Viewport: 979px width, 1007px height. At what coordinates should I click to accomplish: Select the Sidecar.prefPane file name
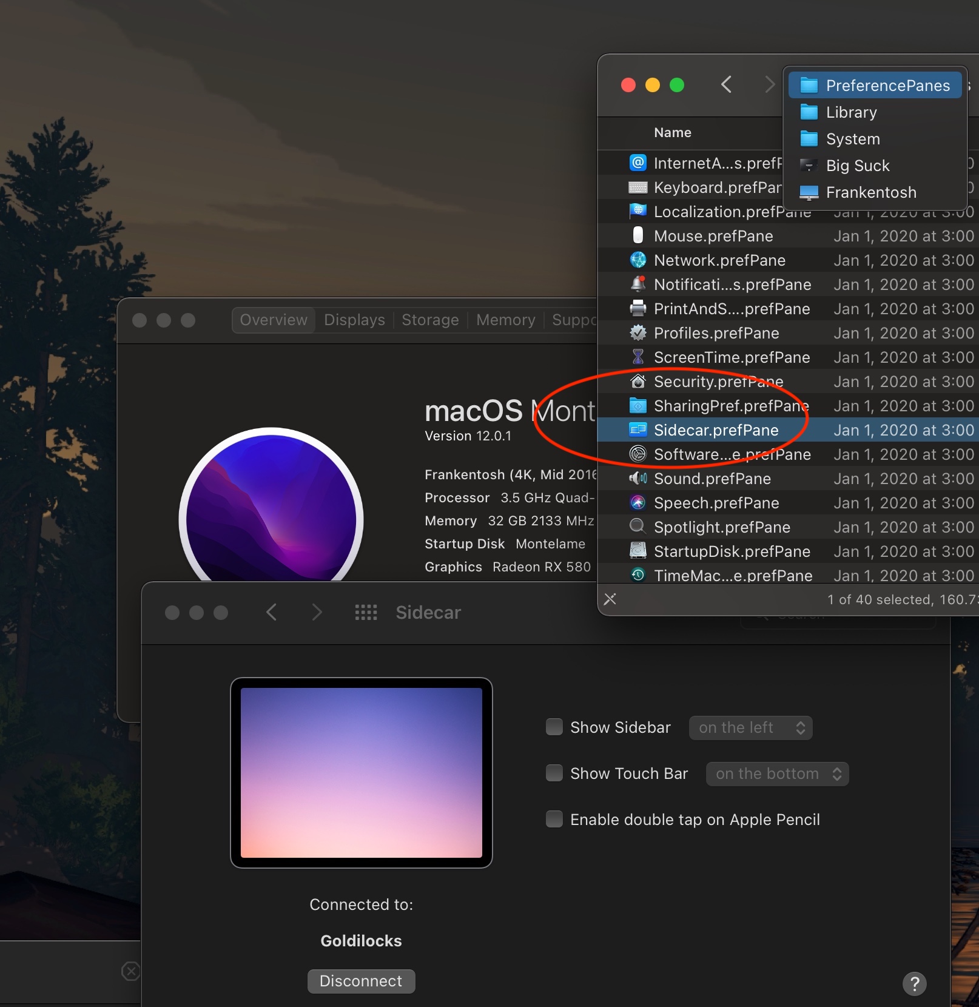click(716, 430)
